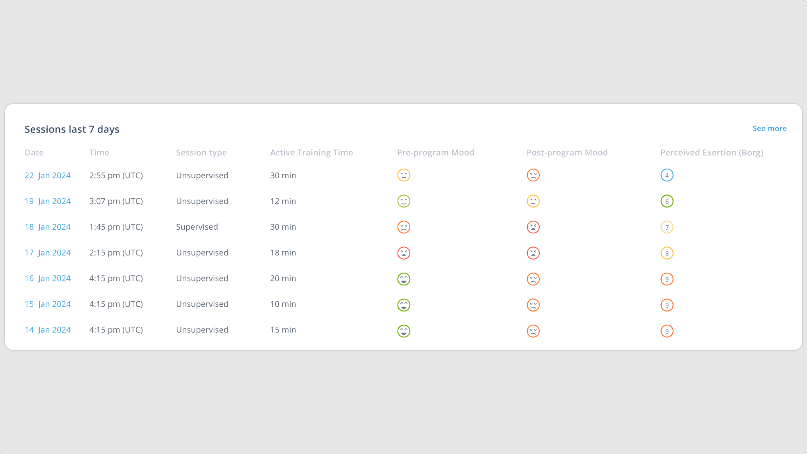Image resolution: width=807 pixels, height=454 pixels.
Task: Click the sad post-program mood face for 22 Jan
Action: click(x=533, y=175)
